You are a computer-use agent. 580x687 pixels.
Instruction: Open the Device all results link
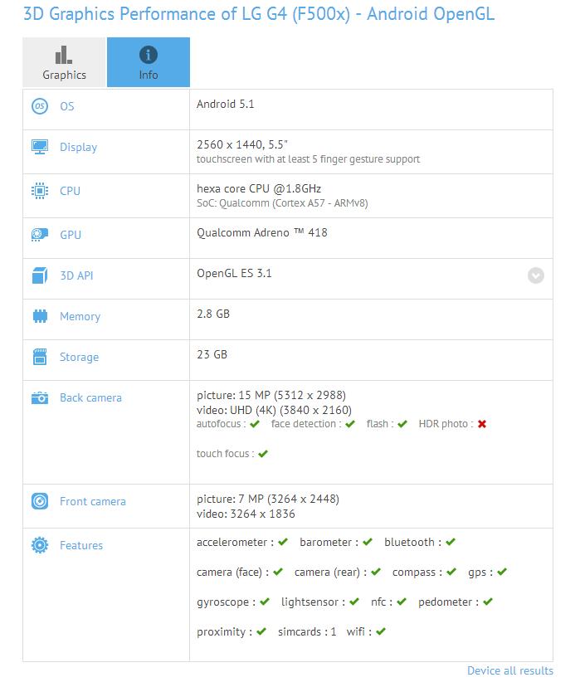(x=509, y=670)
